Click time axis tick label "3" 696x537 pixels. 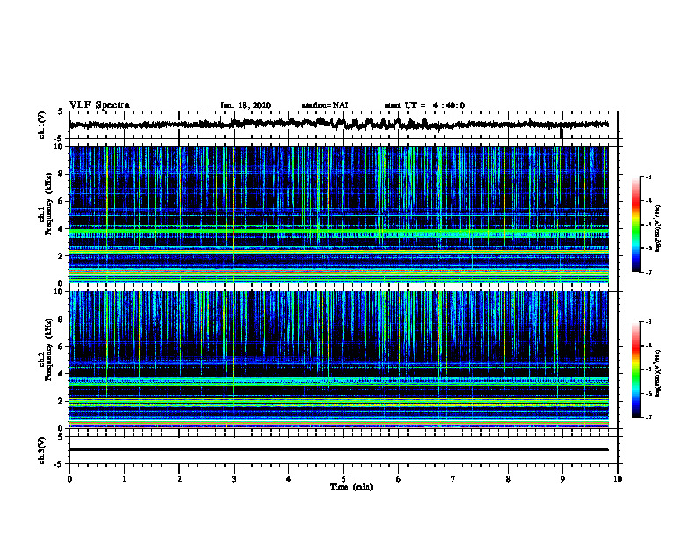(234, 479)
